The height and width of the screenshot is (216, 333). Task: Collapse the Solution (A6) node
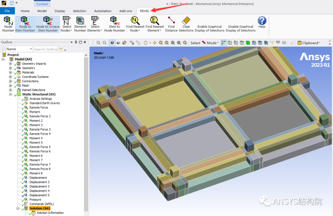(18, 208)
